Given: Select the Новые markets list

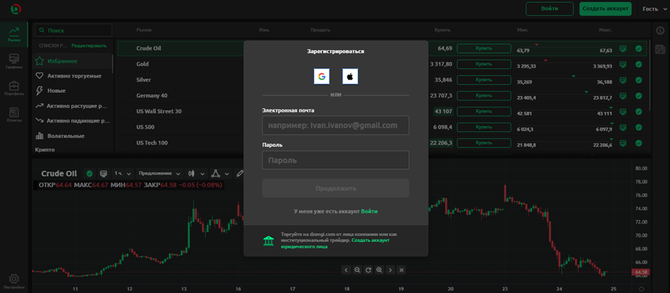Looking at the screenshot, I should (x=72, y=91).
